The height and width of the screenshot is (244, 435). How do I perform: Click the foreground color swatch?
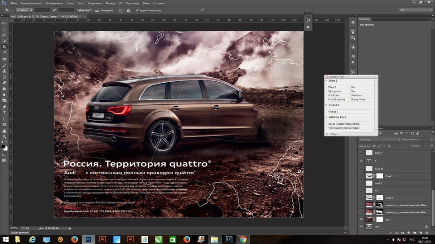pyautogui.click(x=3, y=145)
